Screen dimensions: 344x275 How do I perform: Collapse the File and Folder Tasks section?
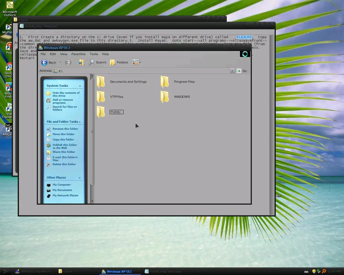coord(80,122)
